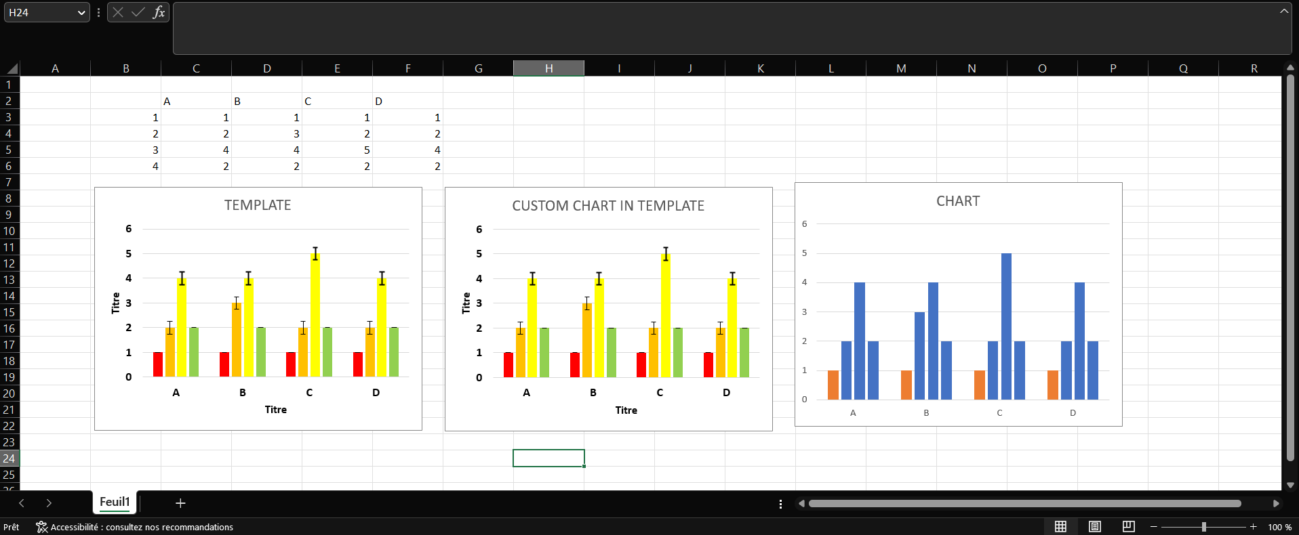Image resolution: width=1299 pixels, height=535 pixels.
Task: Click cell C2 containing letter A
Action: click(196, 101)
